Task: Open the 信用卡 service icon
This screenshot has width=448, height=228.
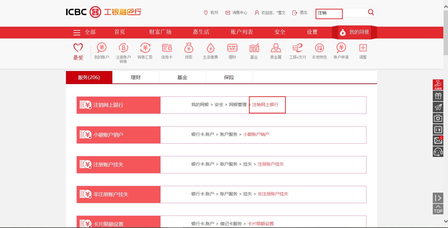Action: click(167, 51)
